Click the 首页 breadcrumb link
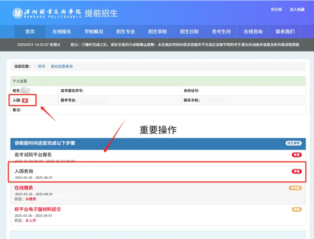Viewport: 314px width, 239px height. click(41, 66)
